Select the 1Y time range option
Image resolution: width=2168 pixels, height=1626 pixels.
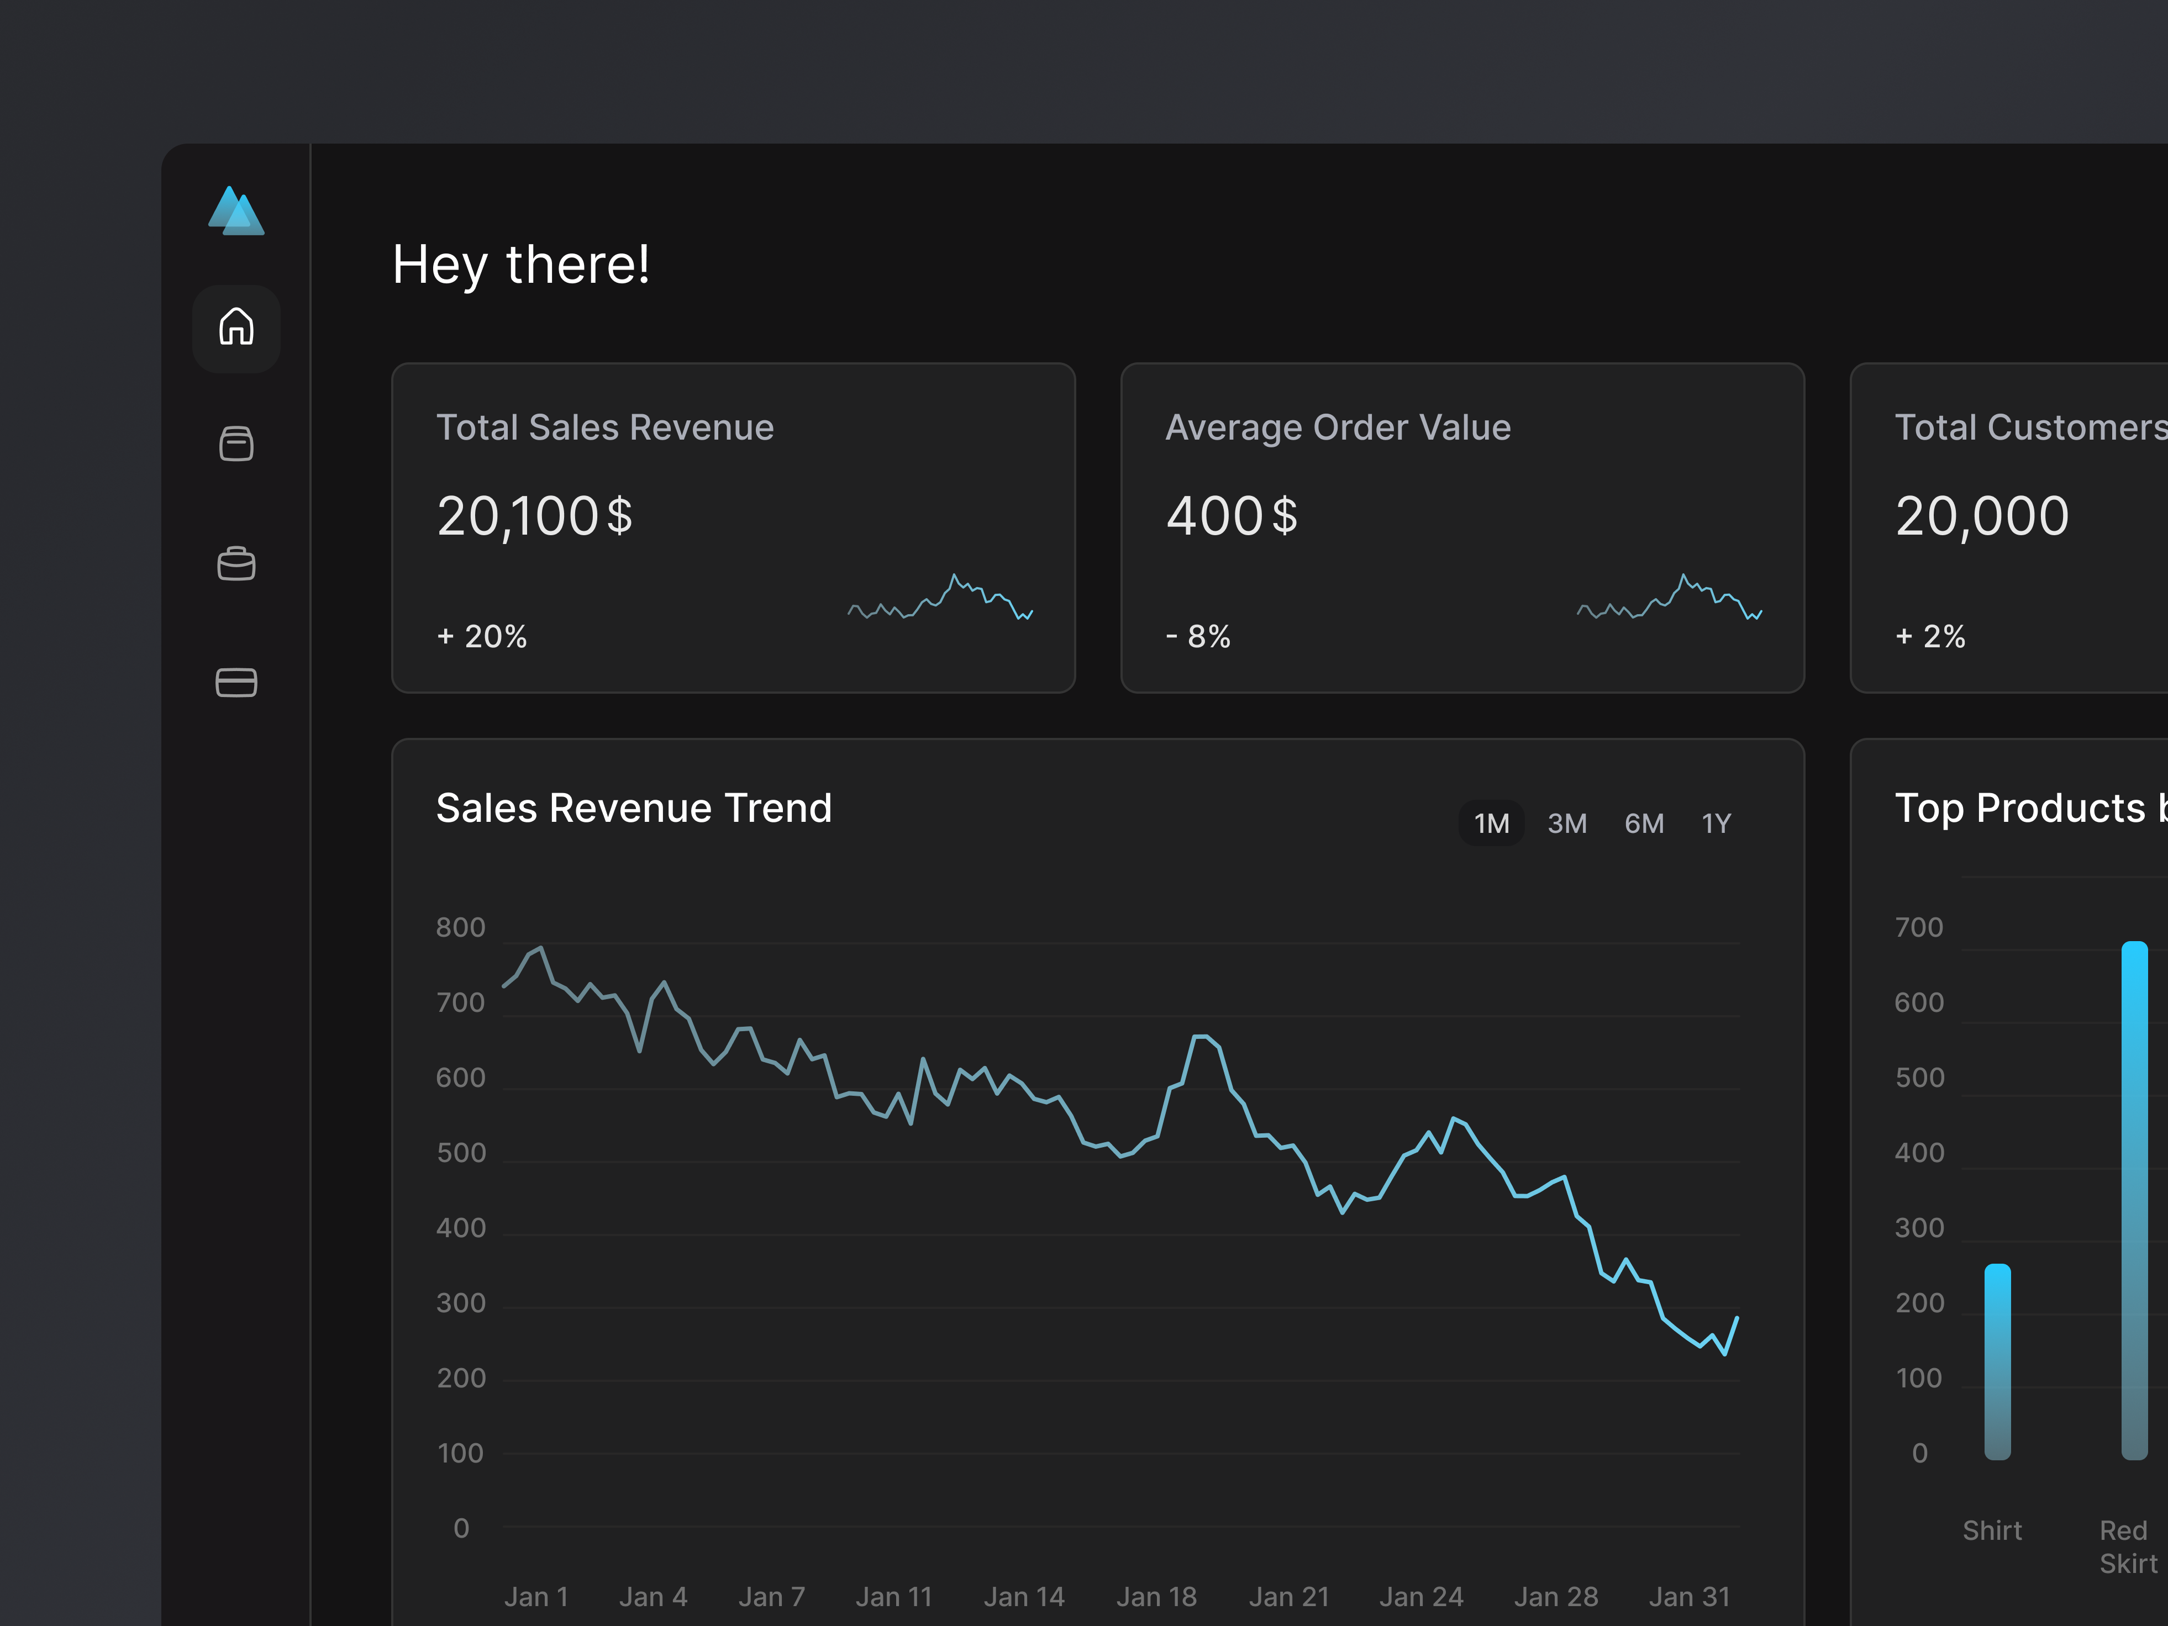point(1716,823)
